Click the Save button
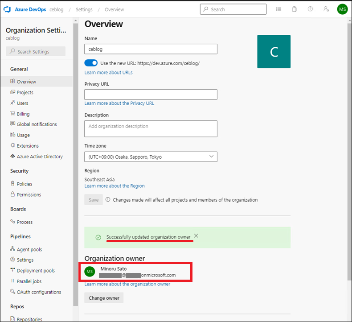Image resolution: width=352 pixels, height=322 pixels. pyautogui.click(x=94, y=199)
